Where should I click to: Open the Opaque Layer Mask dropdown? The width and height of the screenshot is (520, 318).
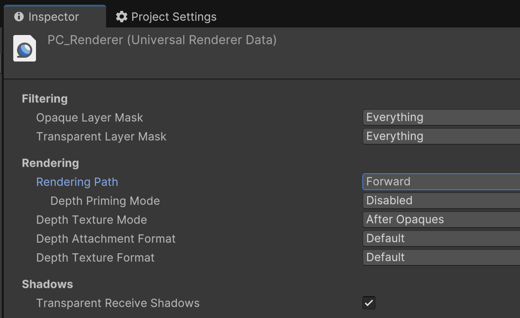click(441, 117)
